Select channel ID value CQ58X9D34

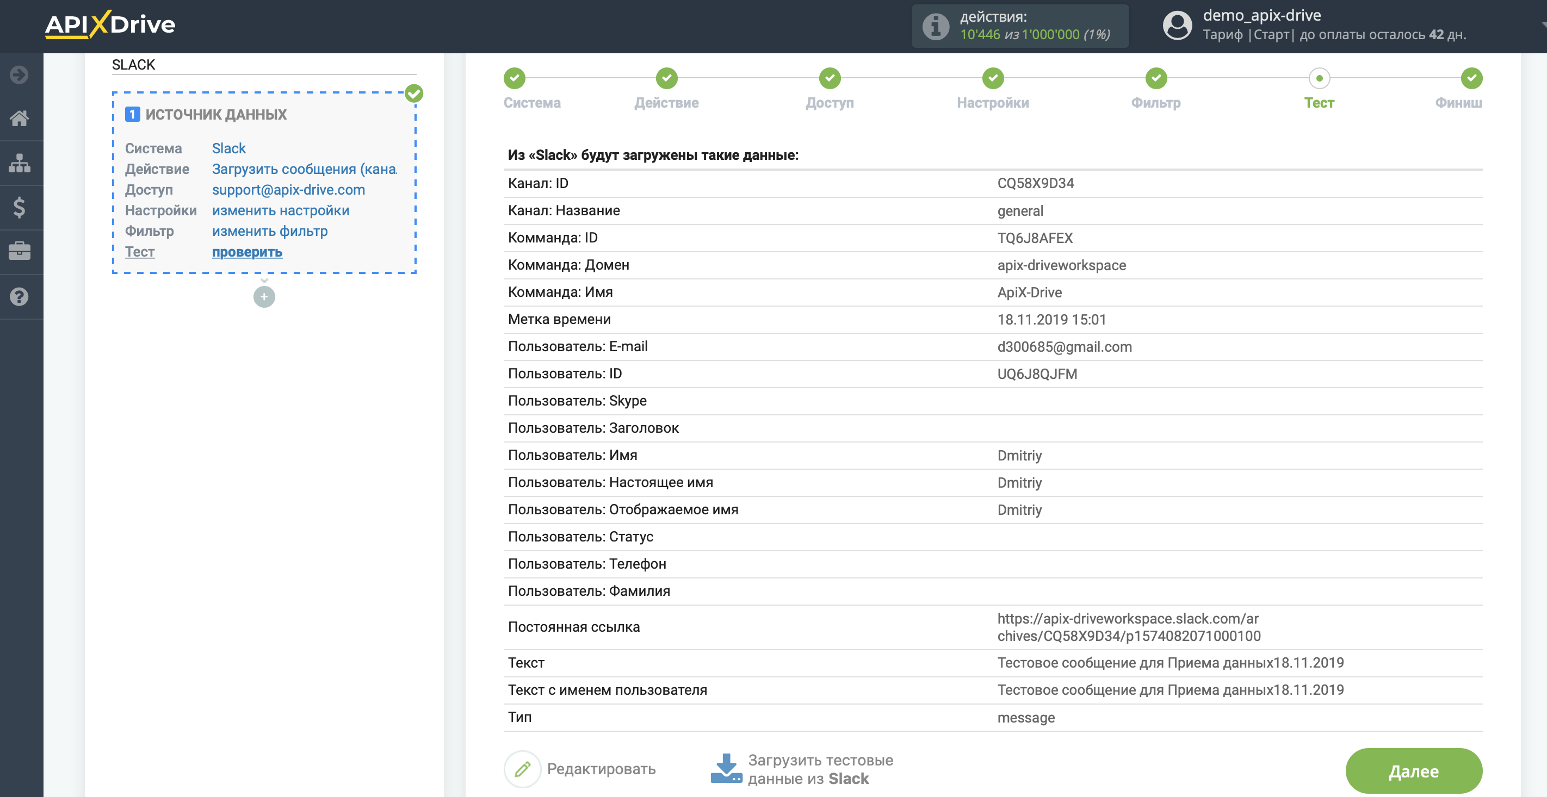pos(1035,183)
